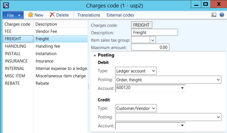Sort by Charges code column header
Viewport: 227px width, 133px height.
[x=18, y=24]
